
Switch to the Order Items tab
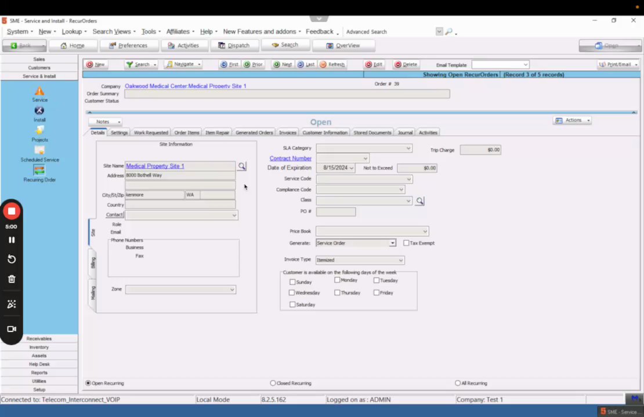(186, 133)
